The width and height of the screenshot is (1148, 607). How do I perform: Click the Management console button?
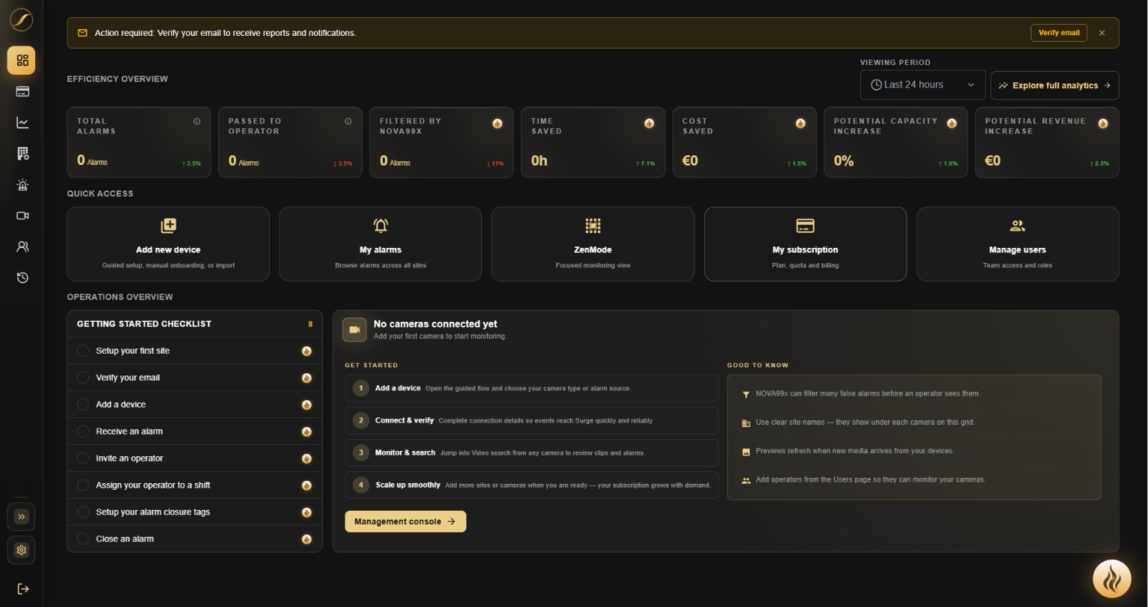[405, 521]
